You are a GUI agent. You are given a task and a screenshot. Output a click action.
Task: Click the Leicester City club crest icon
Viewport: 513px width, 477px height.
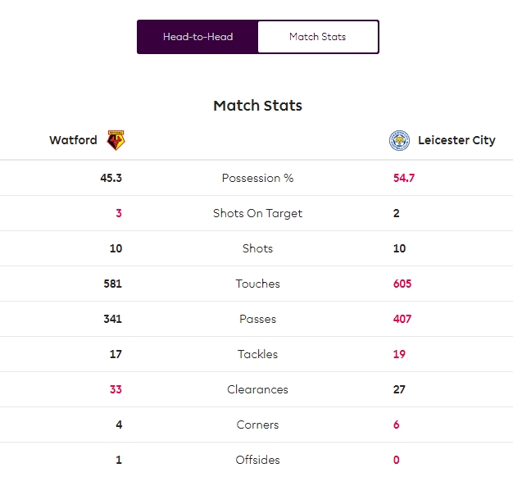coord(399,140)
